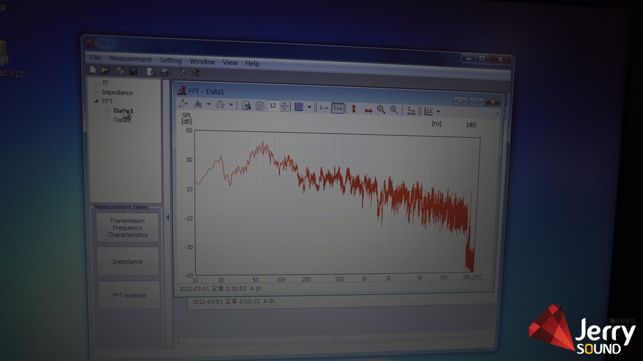The image size is (643, 361).
Task: Select Data1 in the FFT tree
Action: coord(123,111)
